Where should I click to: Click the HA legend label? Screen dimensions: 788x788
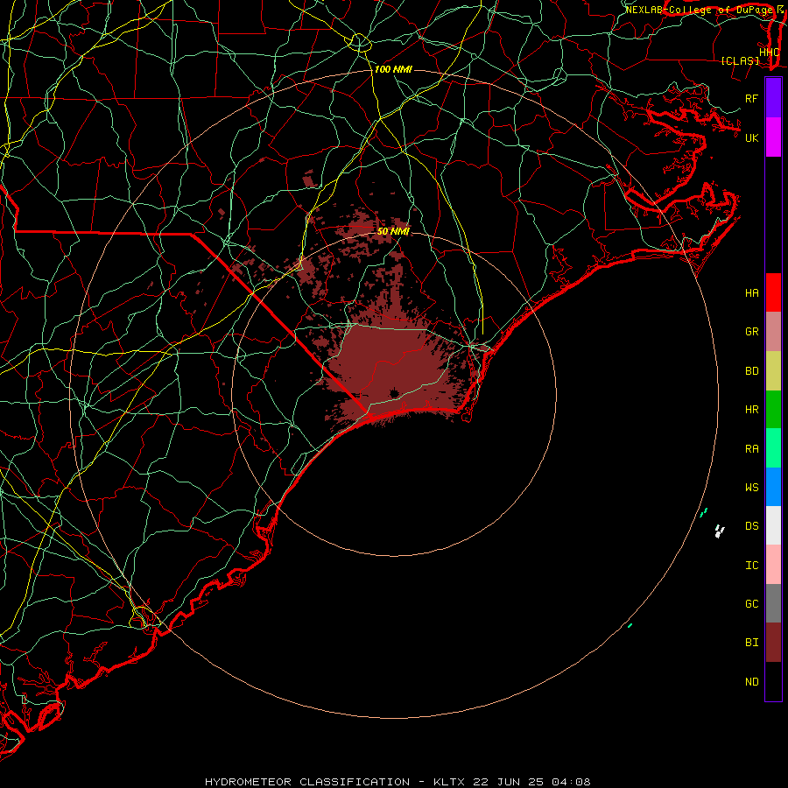click(751, 293)
